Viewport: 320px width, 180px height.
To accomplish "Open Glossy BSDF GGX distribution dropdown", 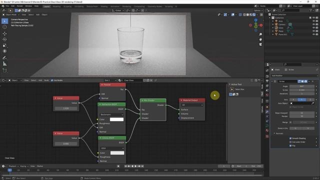I will coord(112,148).
